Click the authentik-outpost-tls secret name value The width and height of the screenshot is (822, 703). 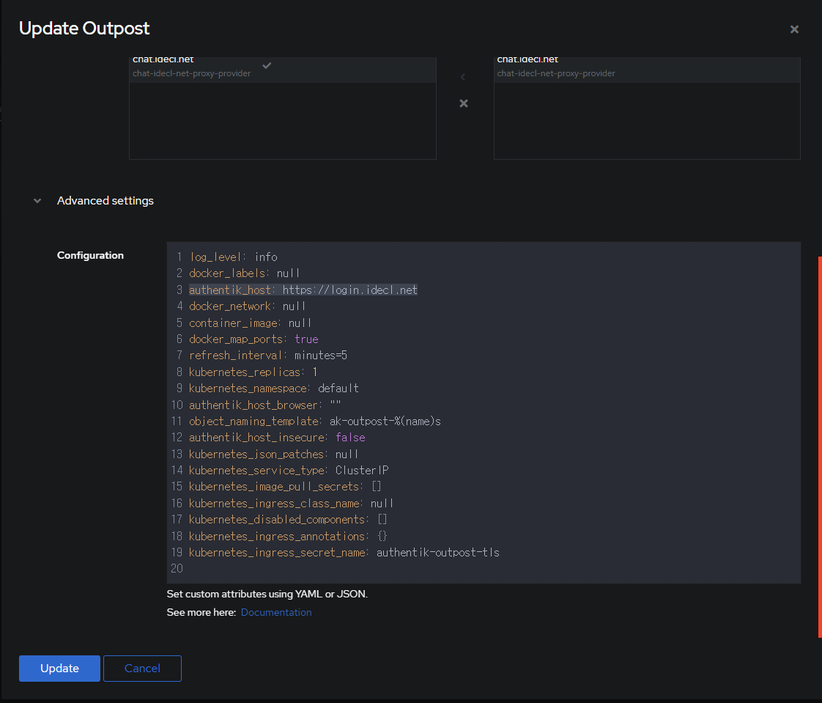pos(437,553)
